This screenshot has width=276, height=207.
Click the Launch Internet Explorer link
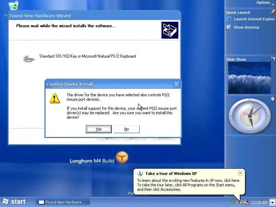[x=254, y=19]
